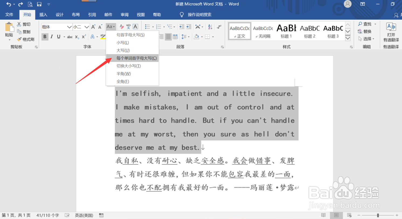
Task: Click the Cut icon in the clipboard group
Action: [x=19, y=24]
